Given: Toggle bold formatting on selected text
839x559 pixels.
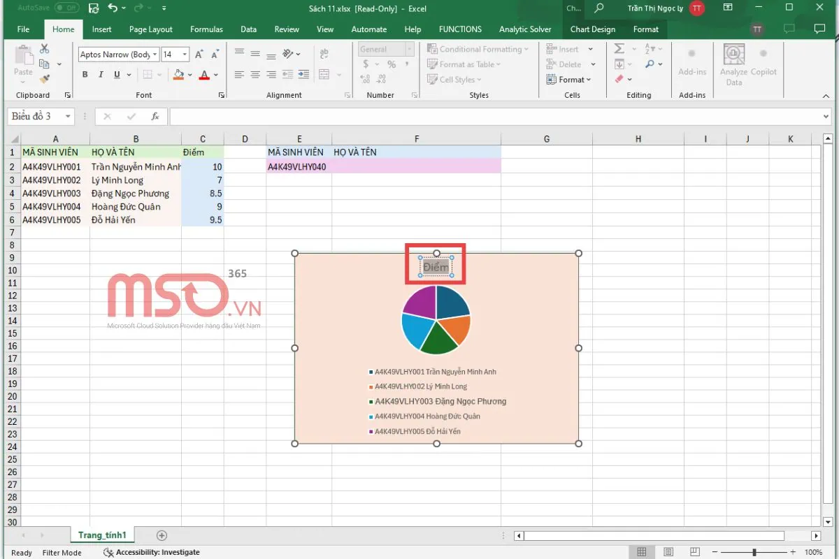Looking at the screenshot, I should click(x=85, y=74).
